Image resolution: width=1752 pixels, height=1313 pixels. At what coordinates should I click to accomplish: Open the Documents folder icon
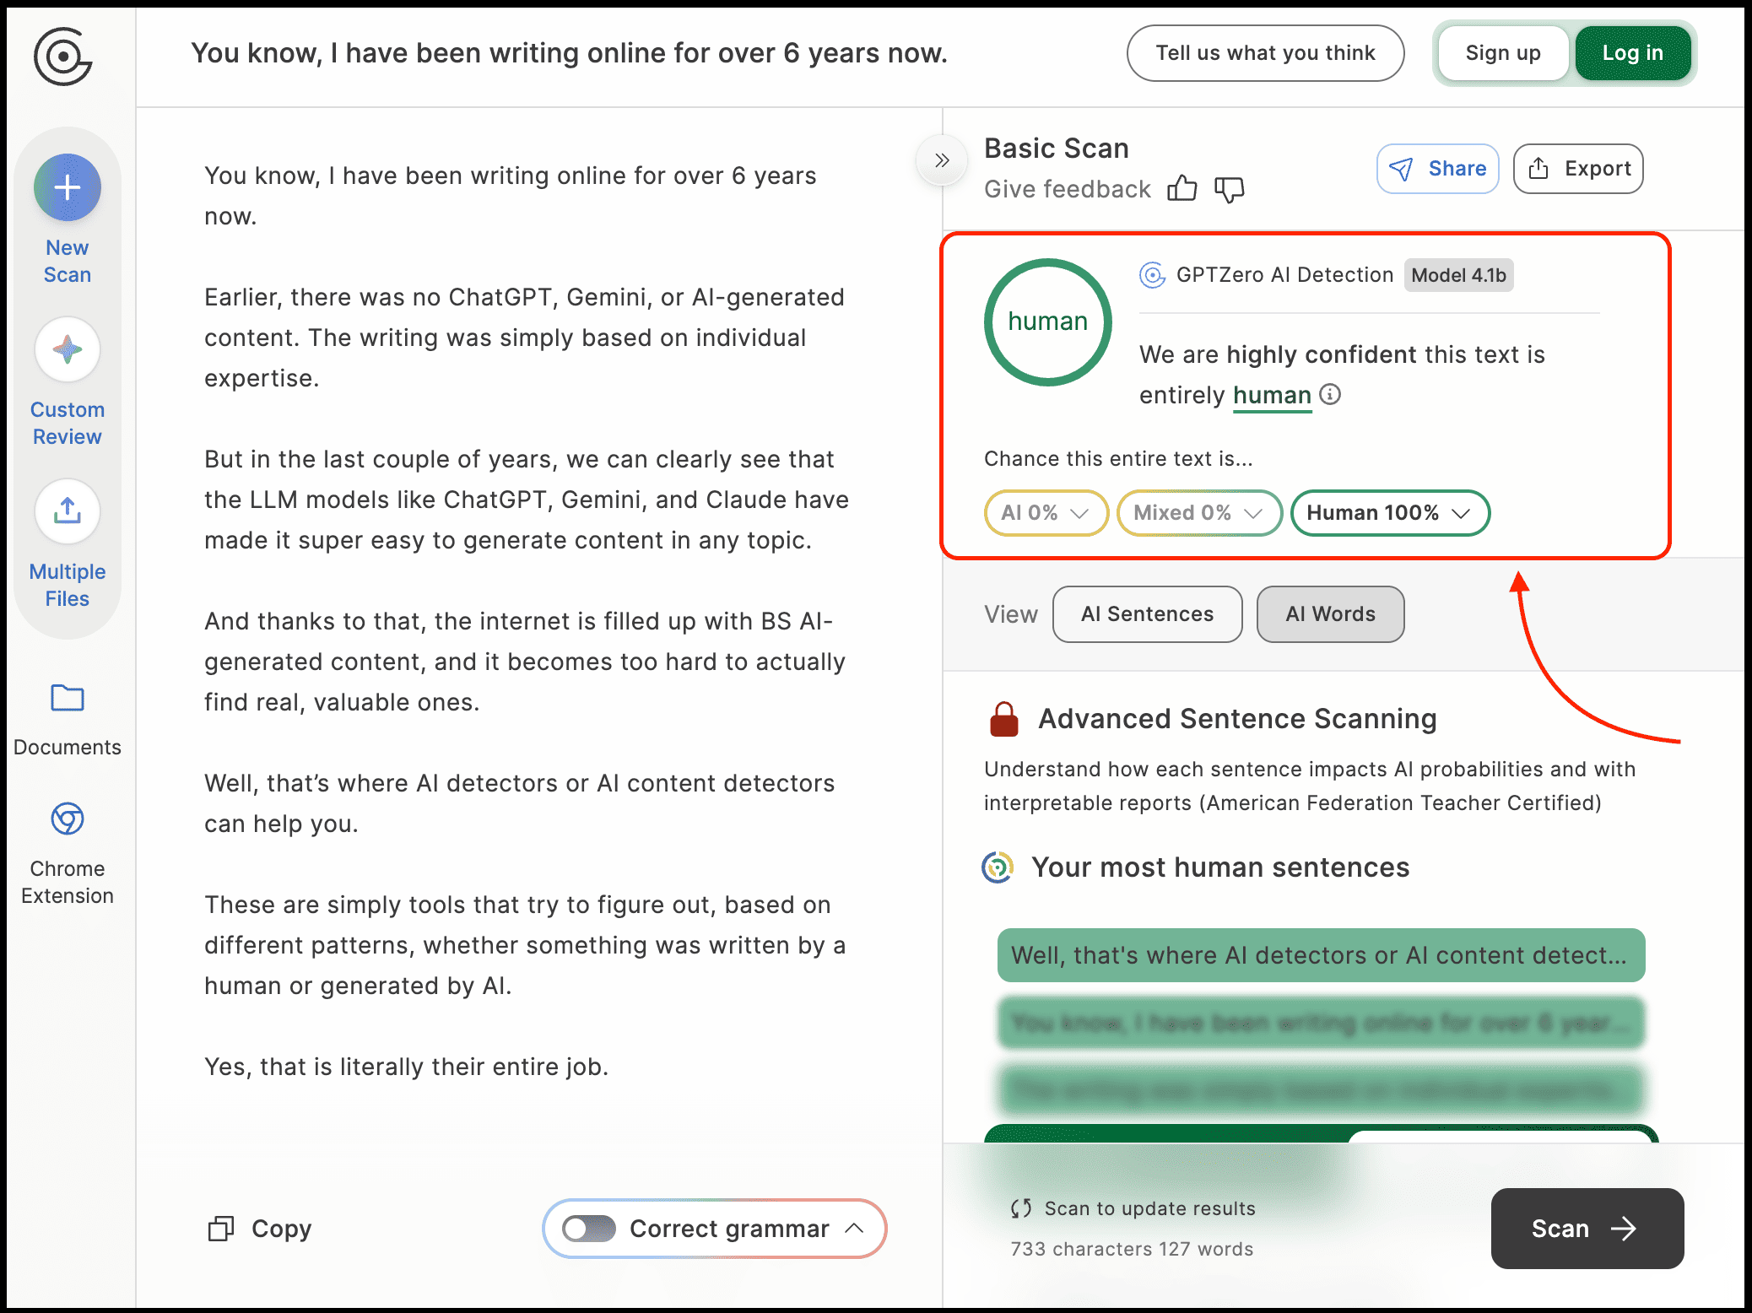coord(68,698)
